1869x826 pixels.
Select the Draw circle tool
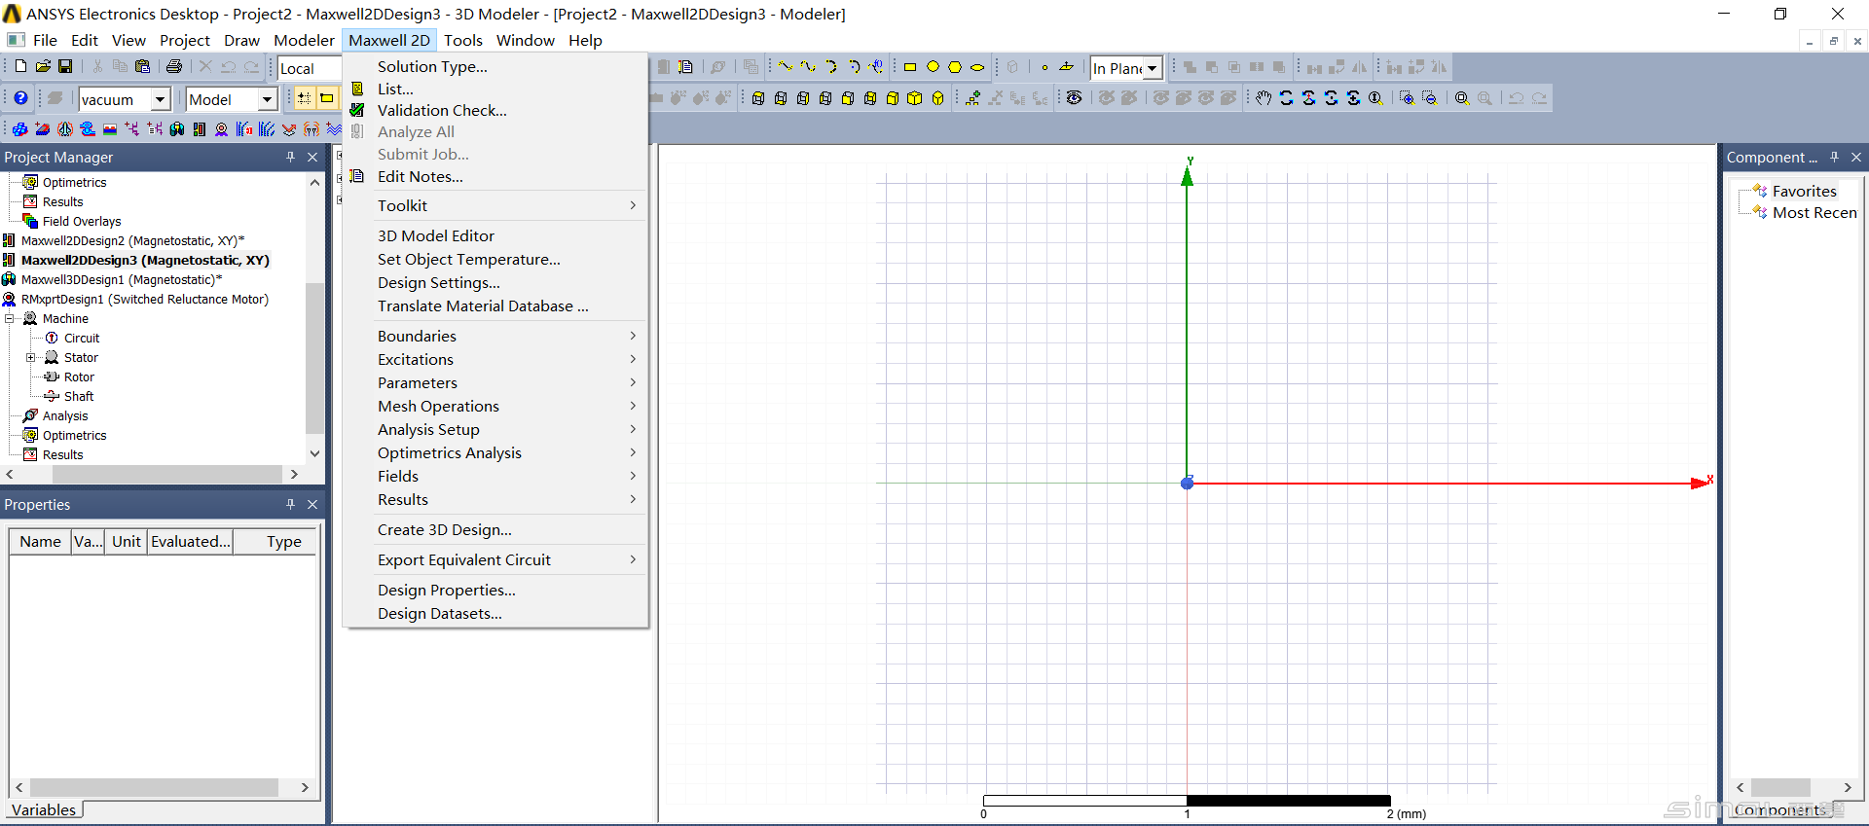(933, 66)
